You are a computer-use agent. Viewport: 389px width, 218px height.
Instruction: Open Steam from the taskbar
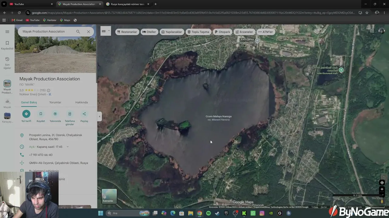click(x=217, y=213)
